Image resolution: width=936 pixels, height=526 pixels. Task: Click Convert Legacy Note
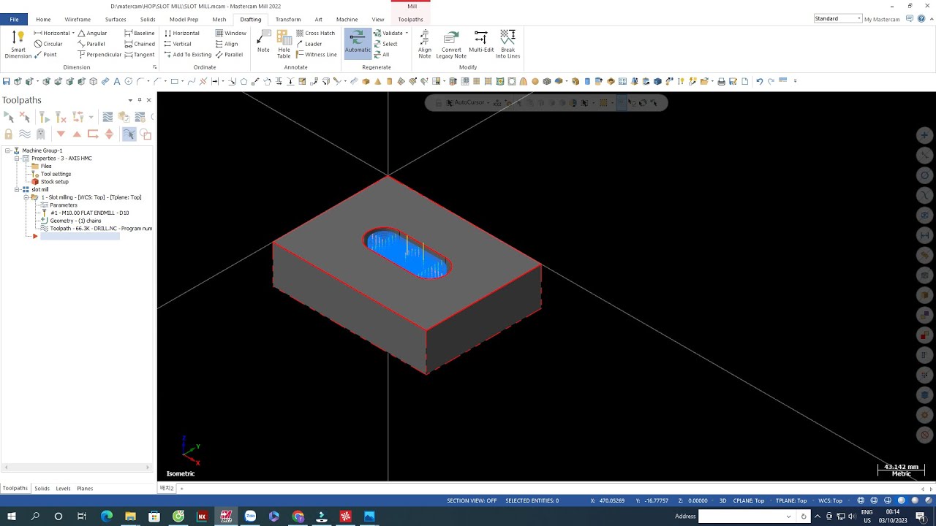451,44
